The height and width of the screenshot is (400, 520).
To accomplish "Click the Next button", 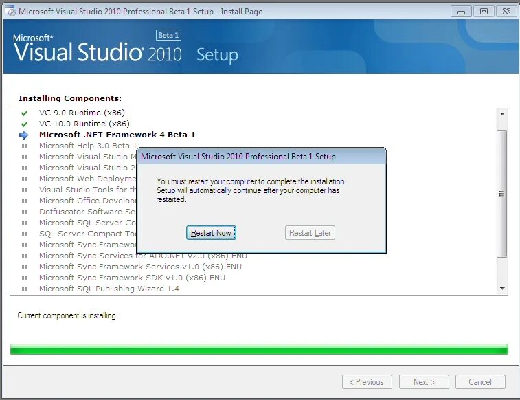I will [x=424, y=382].
